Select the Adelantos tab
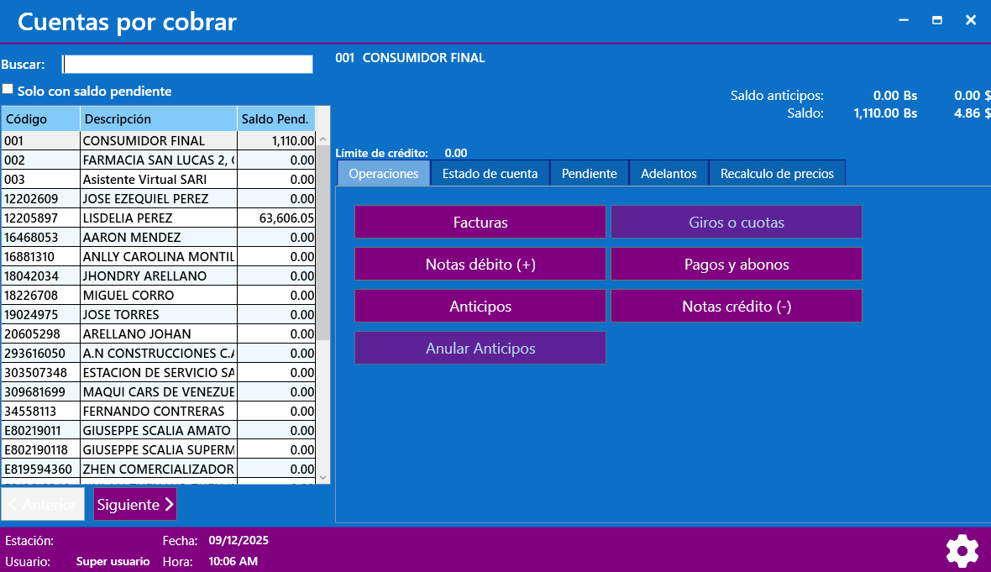 [669, 173]
